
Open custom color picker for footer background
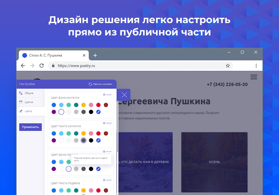tap(98, 169)
